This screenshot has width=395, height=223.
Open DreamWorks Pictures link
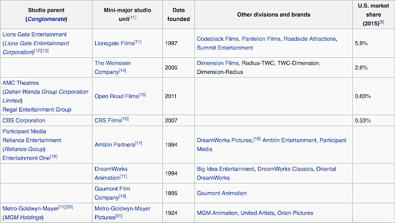(x=225, y=140)
